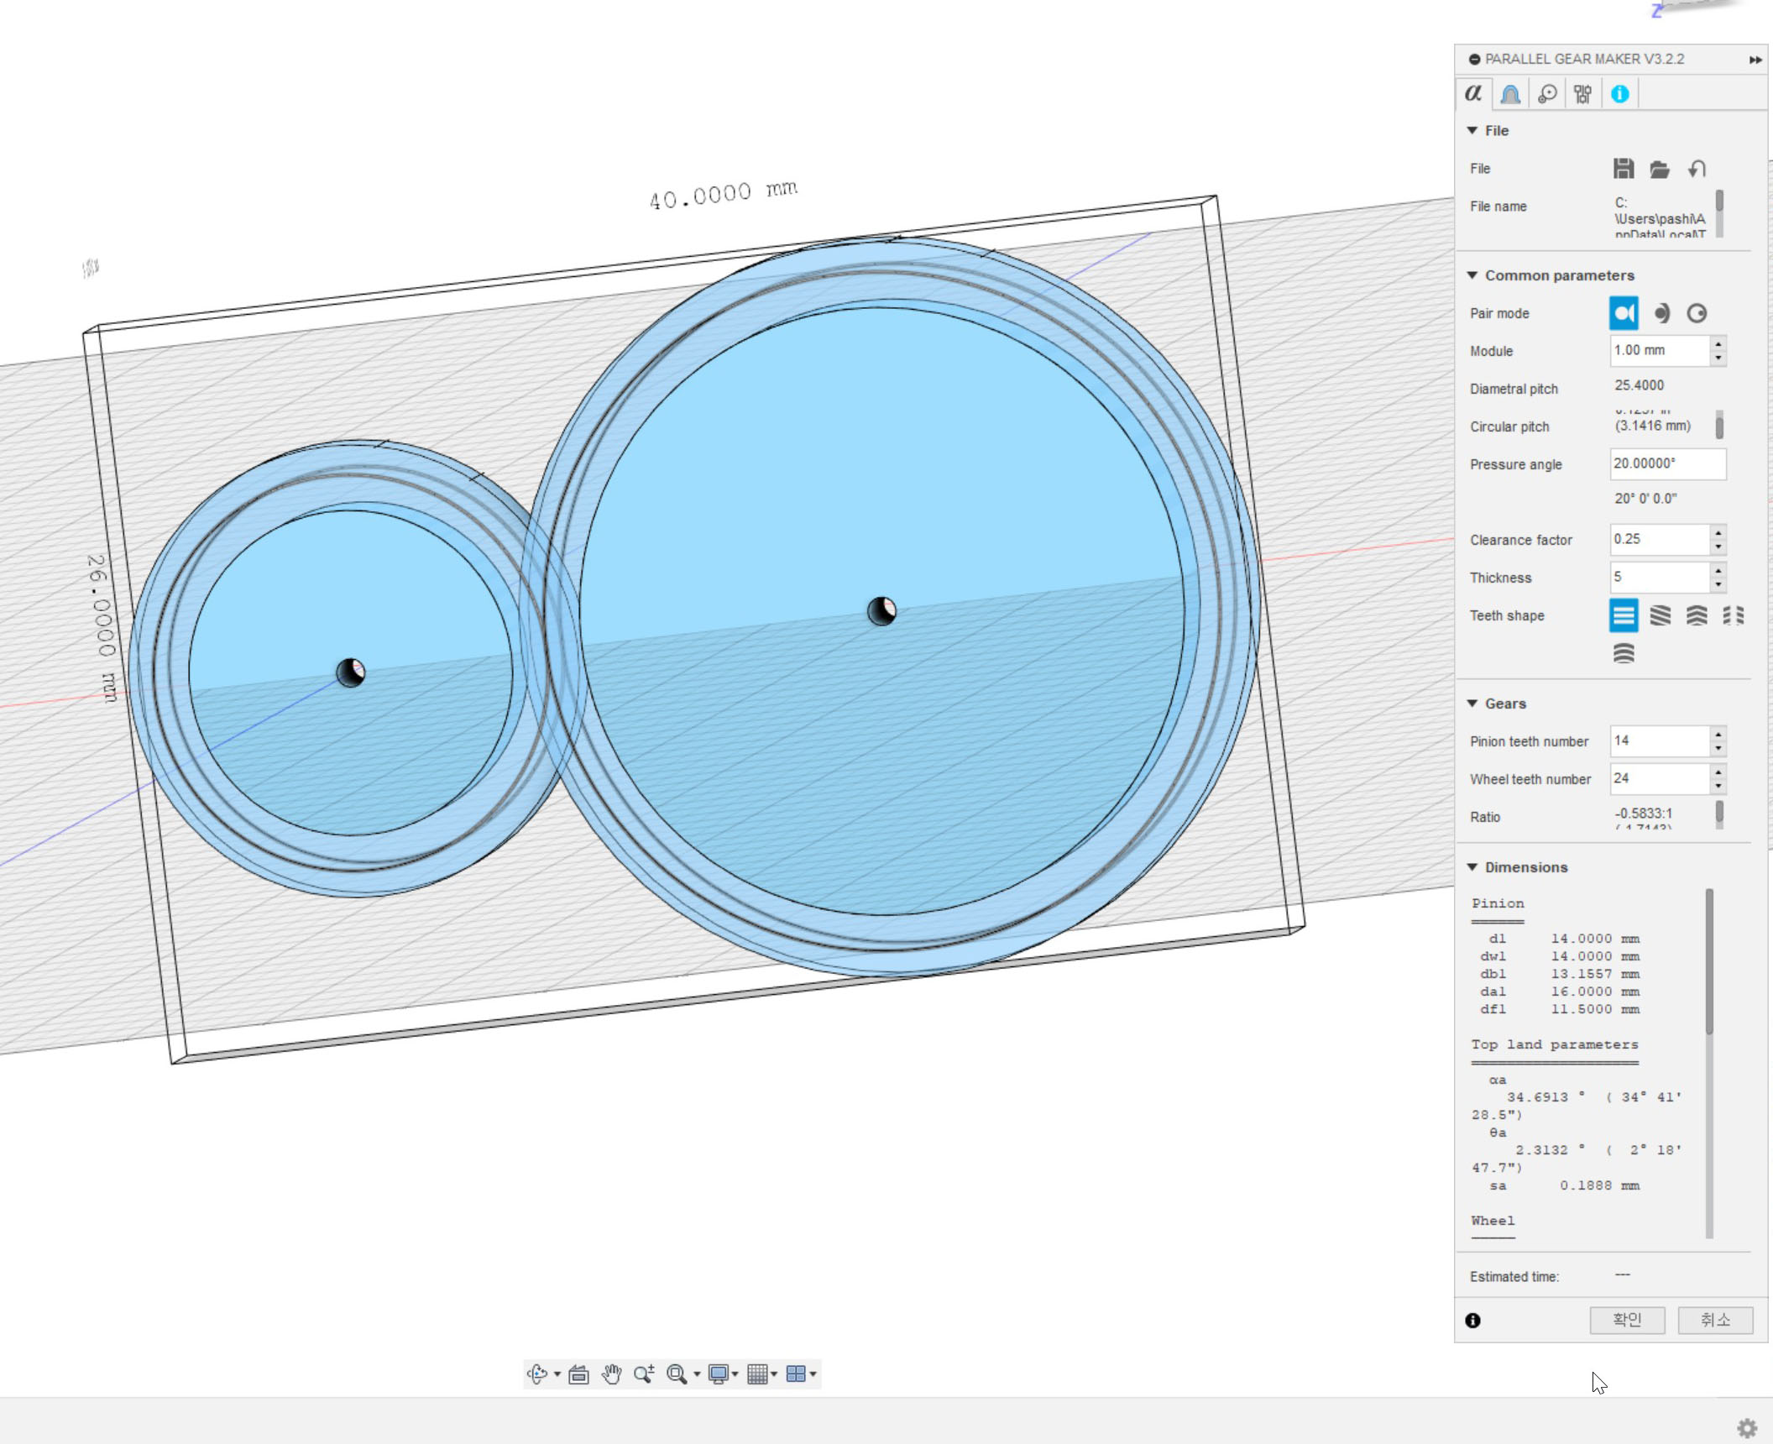Click the blue info tab icon
Image resolution: width=1773 pixels, height=1444 pixels.
pyautogui.click(x=1619, y=94)
